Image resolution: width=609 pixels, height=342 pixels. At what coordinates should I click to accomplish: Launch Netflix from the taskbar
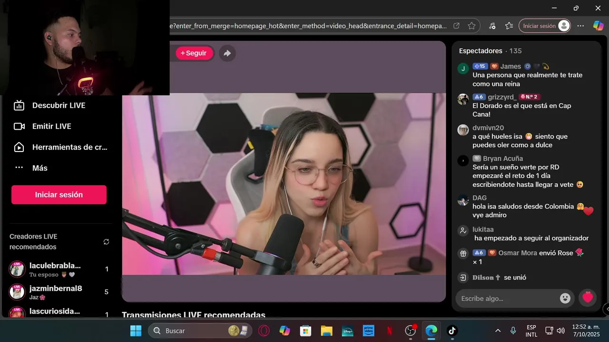(389, 331)
